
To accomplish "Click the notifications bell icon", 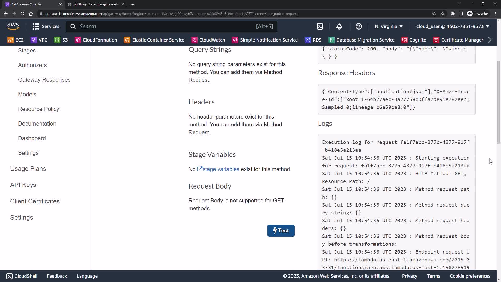I will click(339, 26).
